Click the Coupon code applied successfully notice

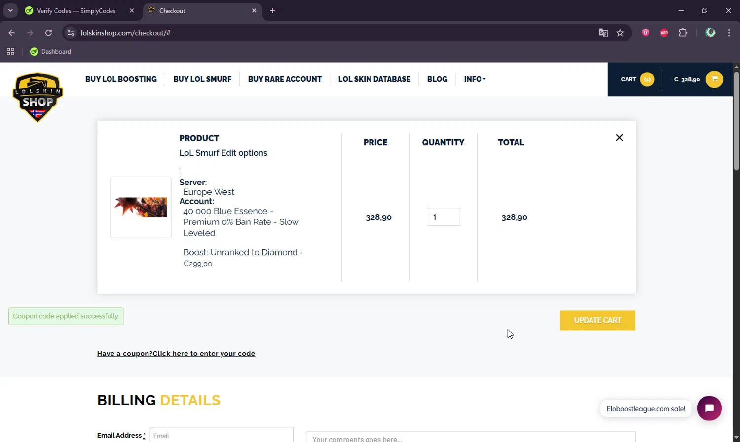point(66,316)
